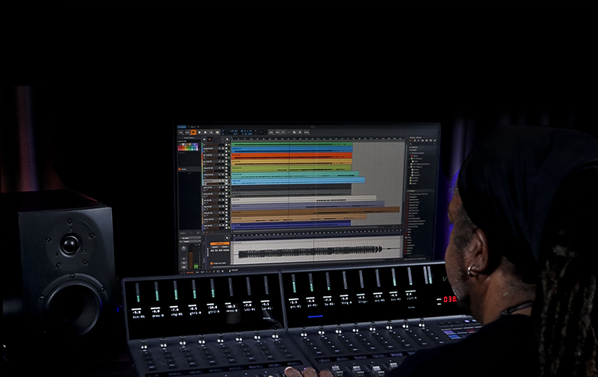Select the teal clip in arranger
The width and height of the screenshot is (598, 377).
(295, 174)
